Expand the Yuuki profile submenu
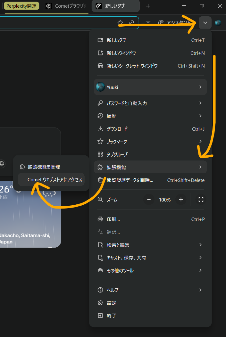This screenshot has width=226, height=337. pyautogui.click(x=150, y=87)
